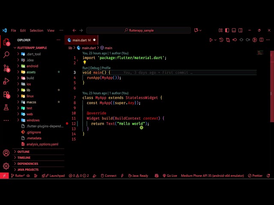Toggle breakpoint on line 12
Screen dimensions: 274x205
(x=67, y=123)
